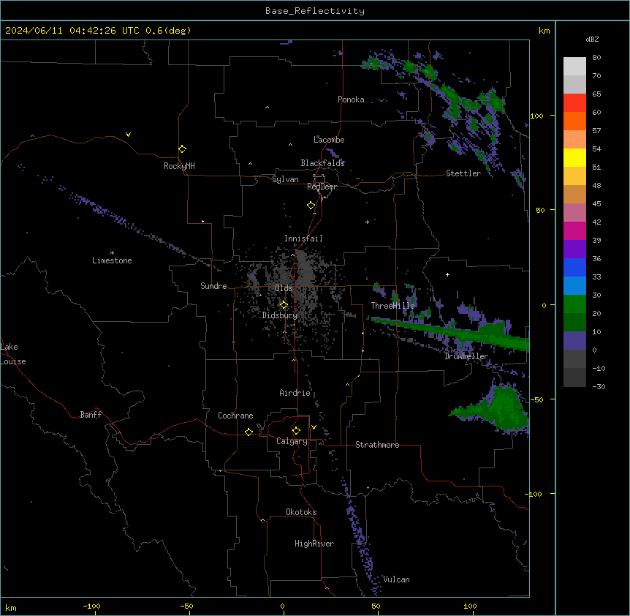Click the yellow marker above Calgary label

pyautogui.click(x=296, y=431)
